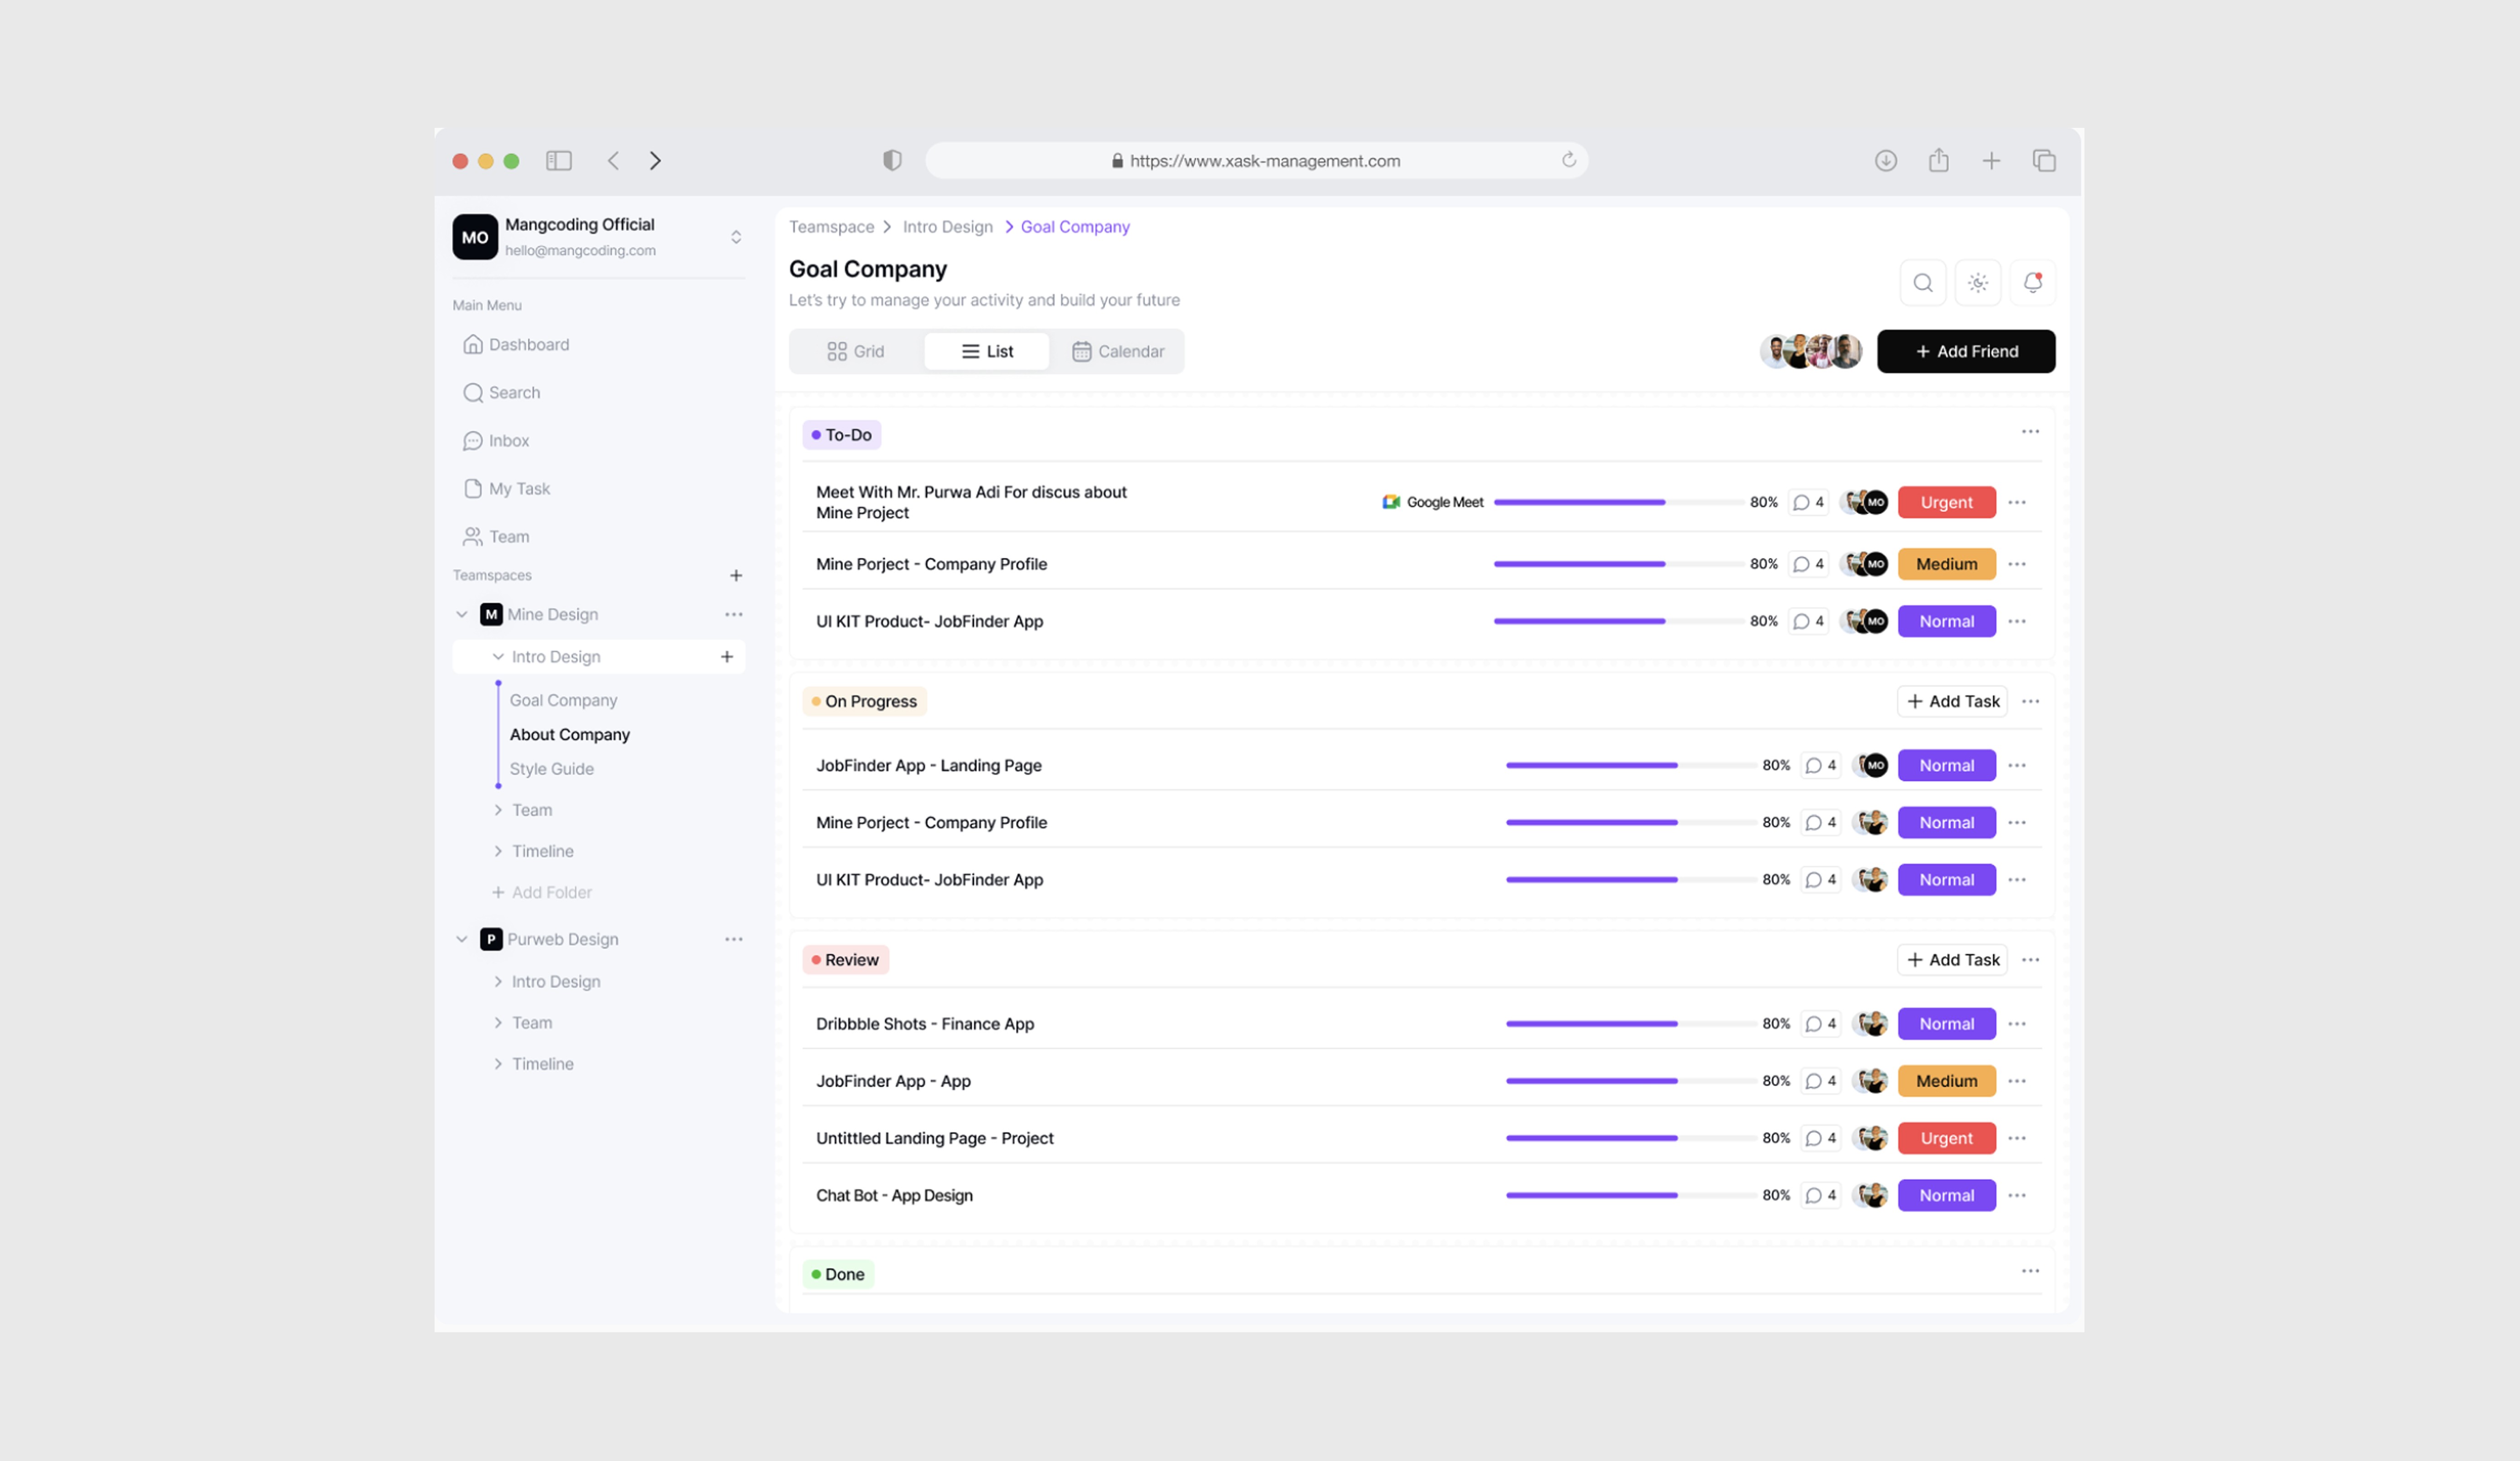Screen dimensions: 2520x1461
Task: Click the browser share icon
Action: pos(1938,160)
